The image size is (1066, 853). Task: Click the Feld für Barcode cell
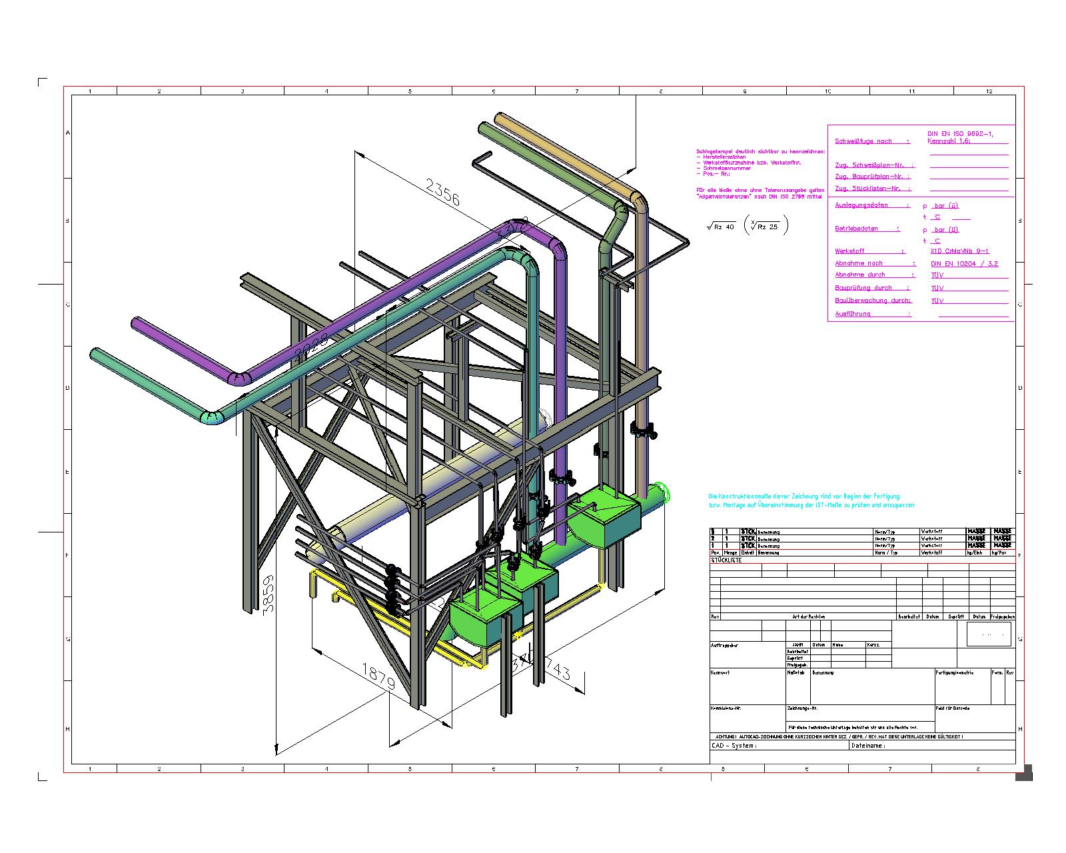[x=953, y=708]
